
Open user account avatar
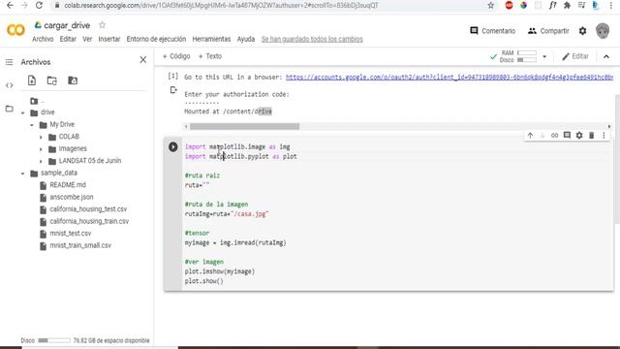603,30
